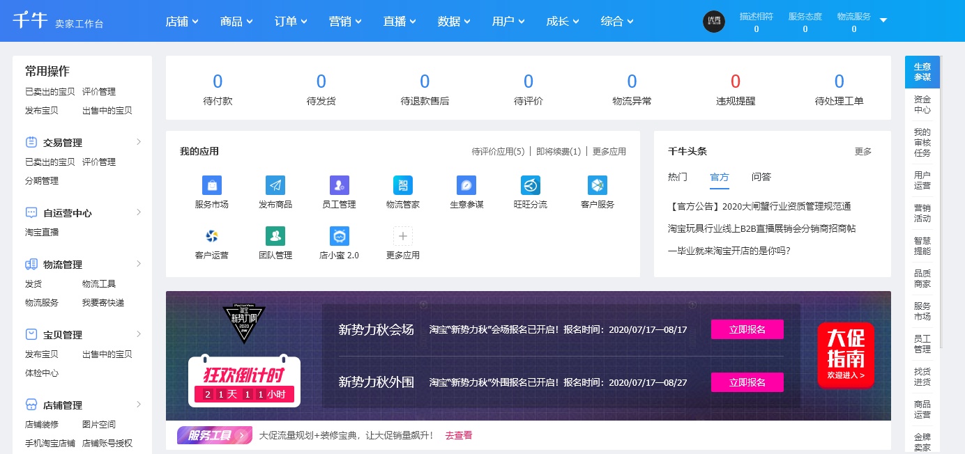Switch to the 热门 tab in 千牛头条
This screenshot has height=454, width=965.
[676, 177]
